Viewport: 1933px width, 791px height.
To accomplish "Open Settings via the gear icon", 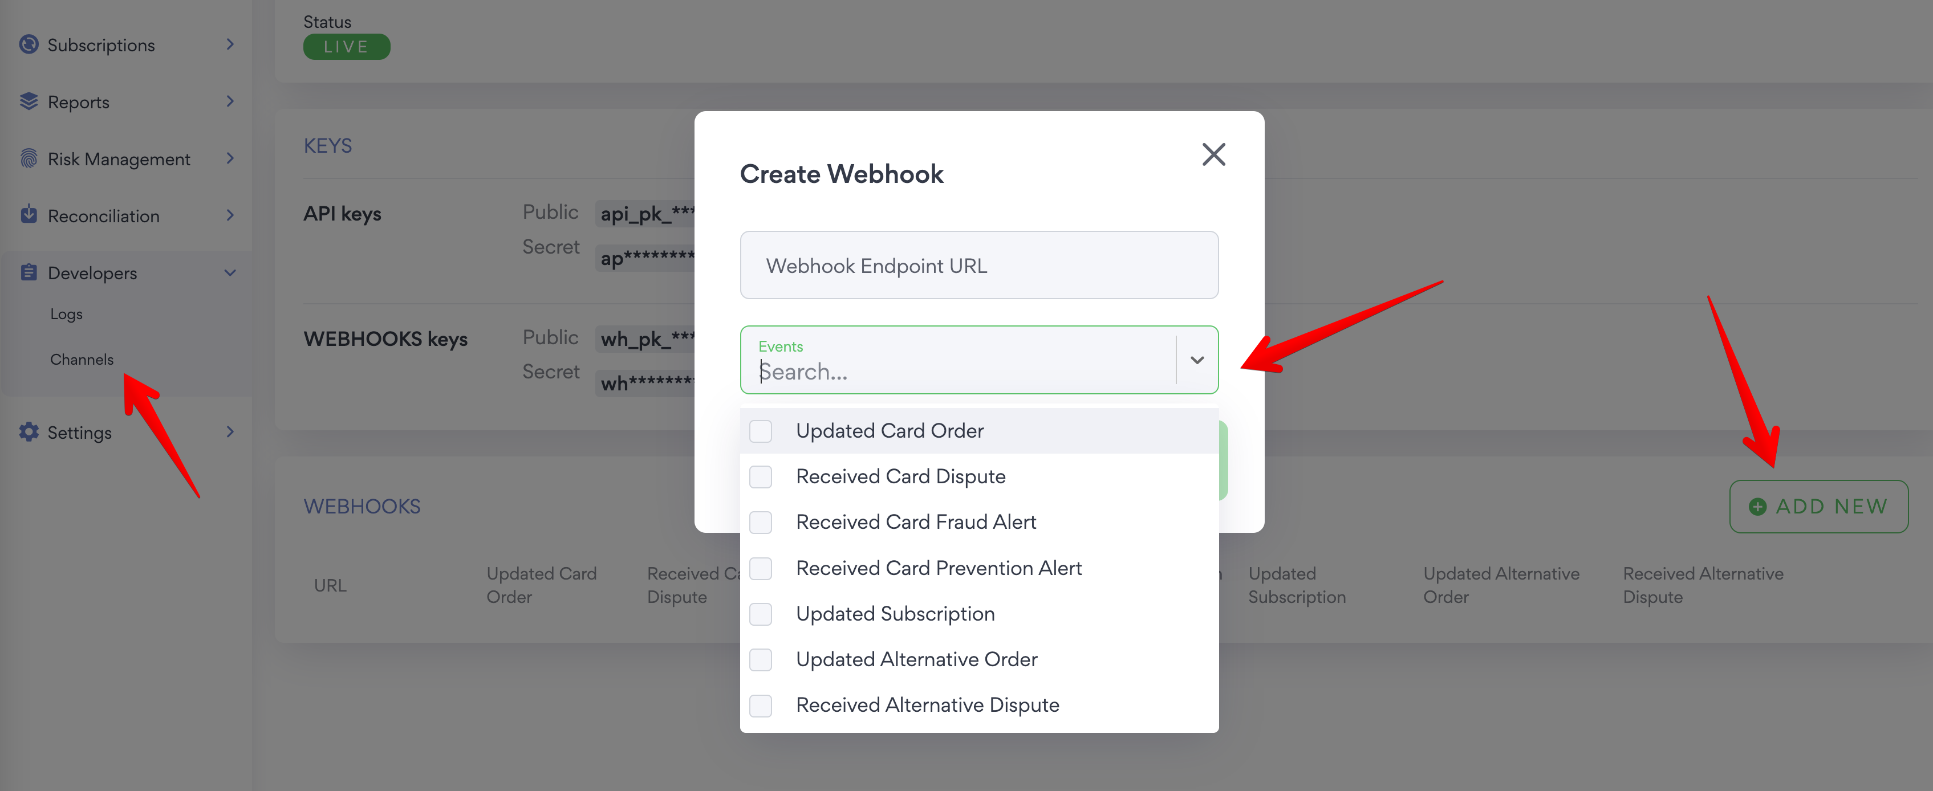I will point(29,432).
